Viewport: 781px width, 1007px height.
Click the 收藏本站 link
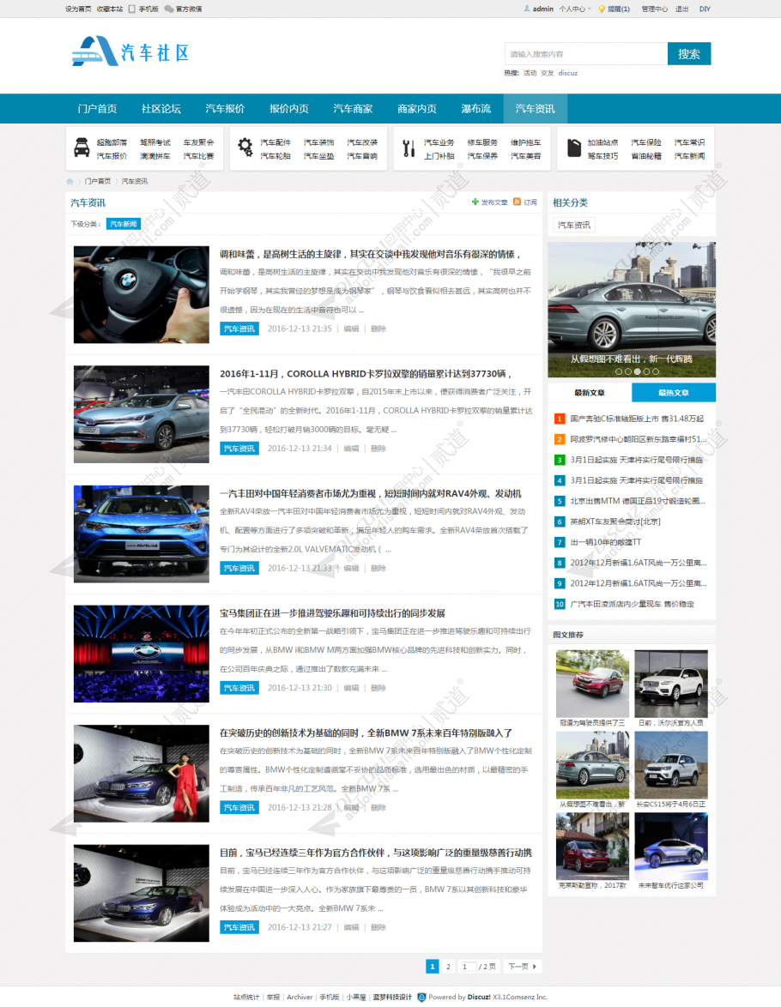109,9
